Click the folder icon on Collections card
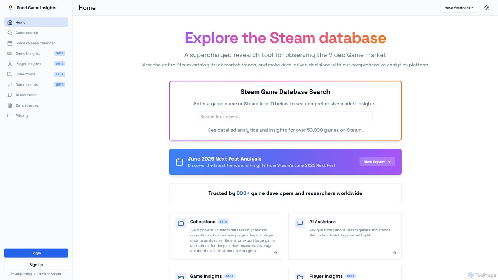Screen dimensions: 498x280 [x=181, y=223]
